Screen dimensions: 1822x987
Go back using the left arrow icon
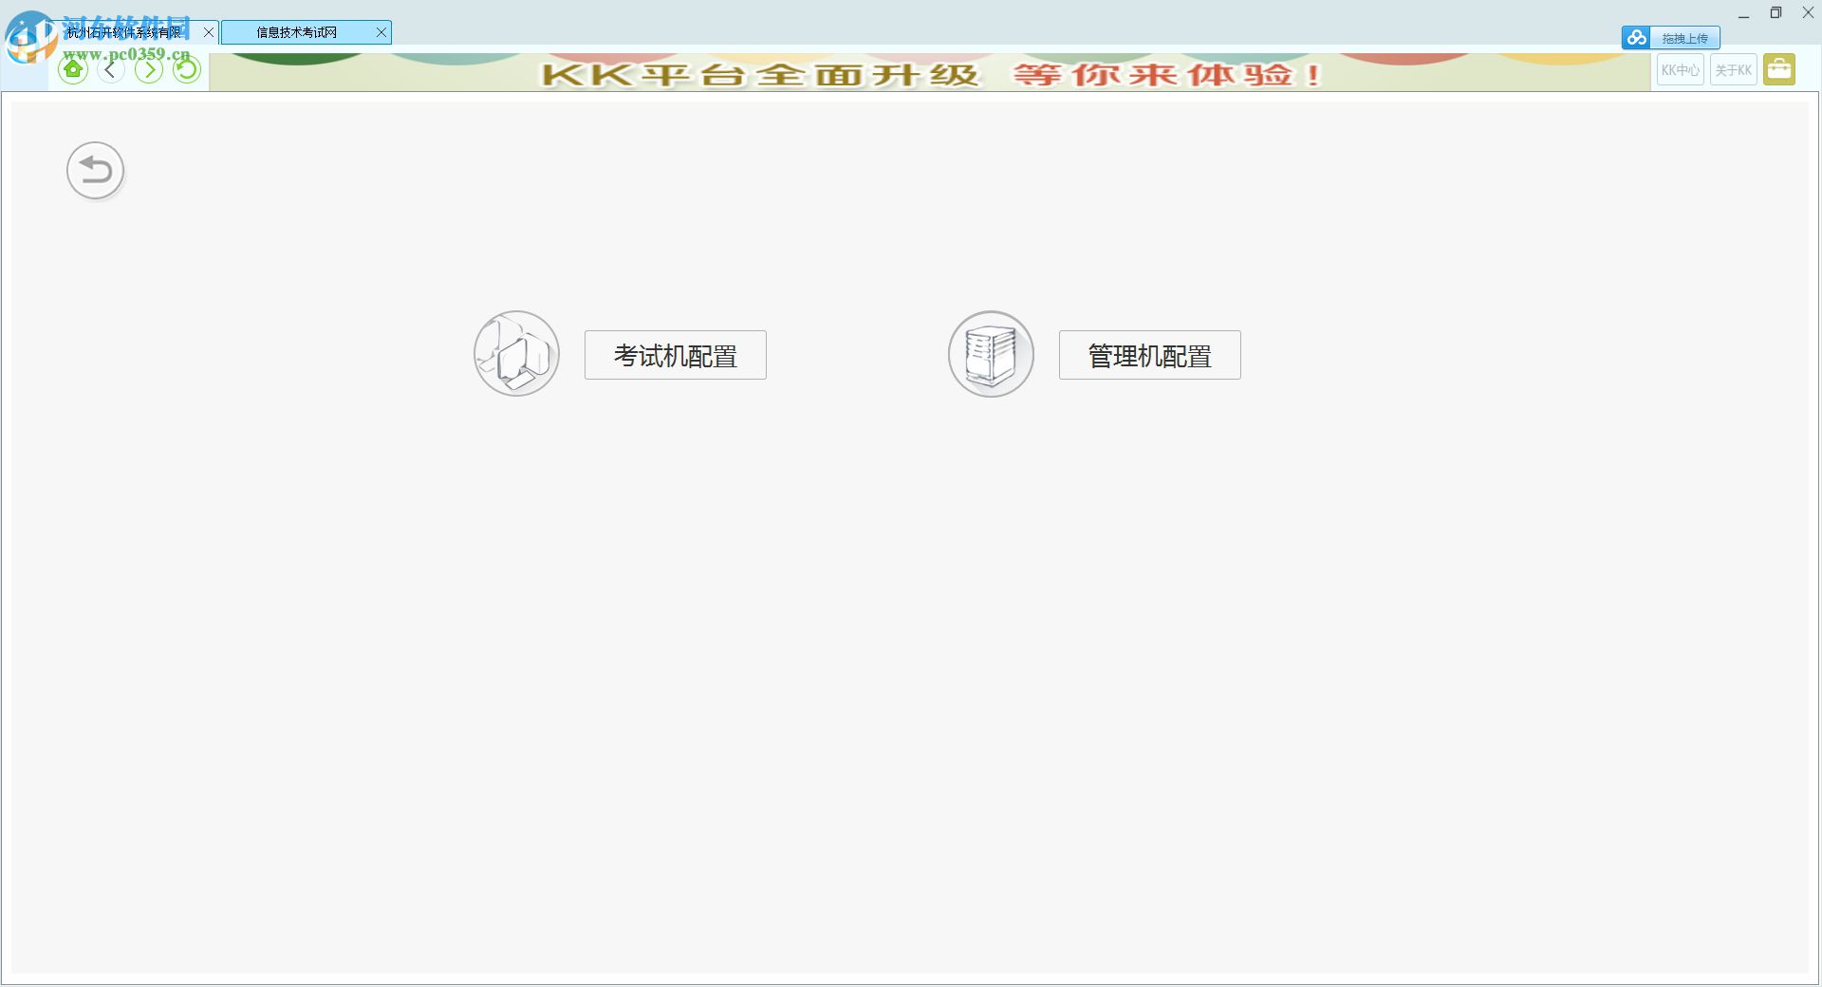[111, 69]
